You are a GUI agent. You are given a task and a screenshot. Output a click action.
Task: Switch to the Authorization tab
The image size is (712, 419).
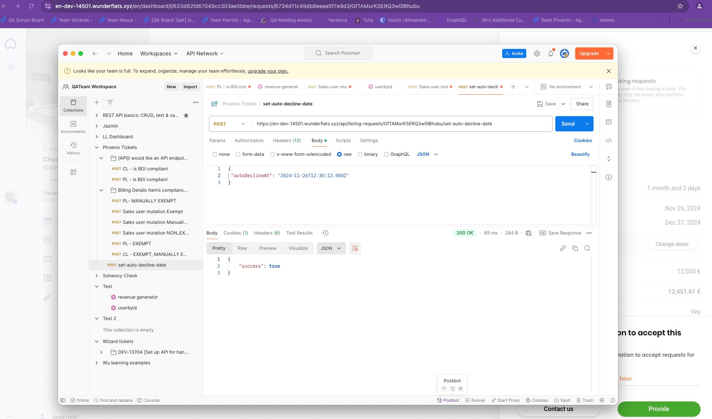tap(249, 141)
